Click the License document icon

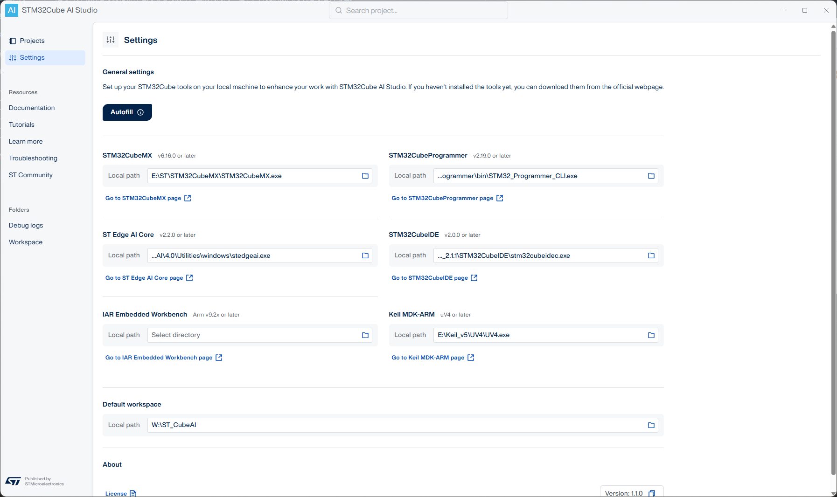point(133,493)
